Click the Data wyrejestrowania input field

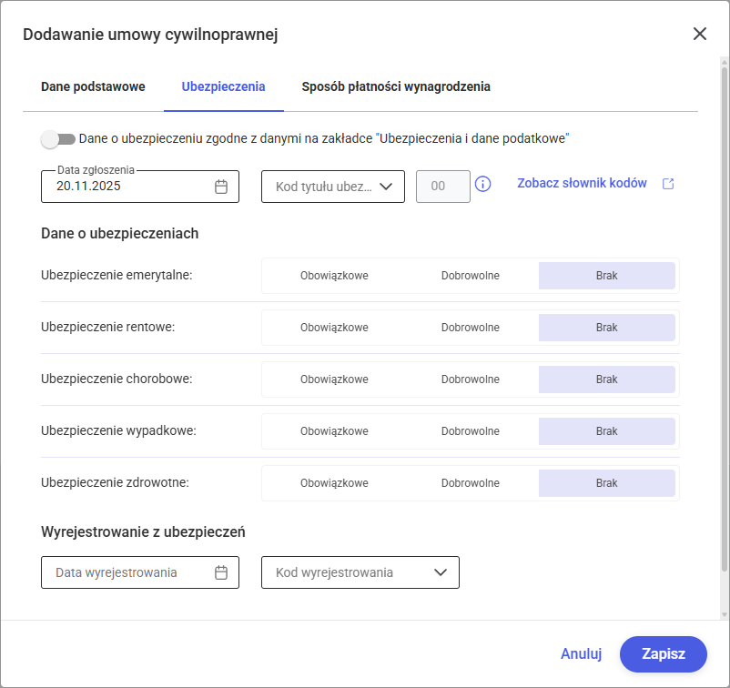tap(127, 572)
